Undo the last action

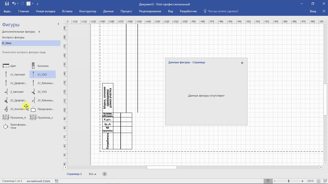tap(14, 4)
